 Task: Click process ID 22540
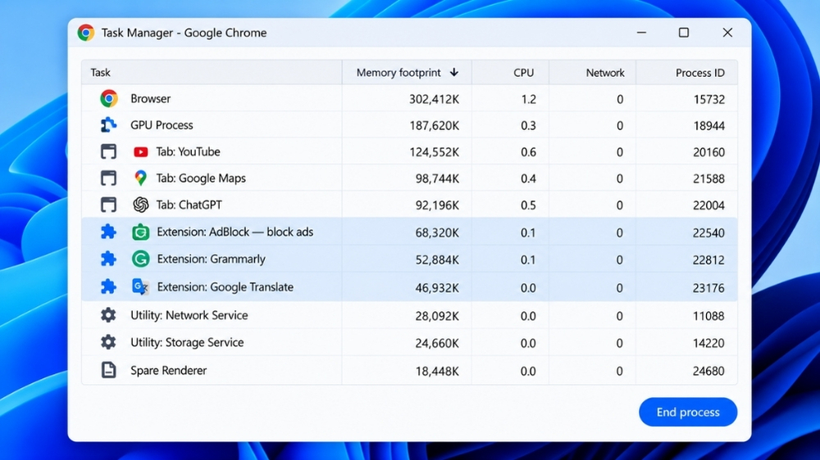pos(708,233)
